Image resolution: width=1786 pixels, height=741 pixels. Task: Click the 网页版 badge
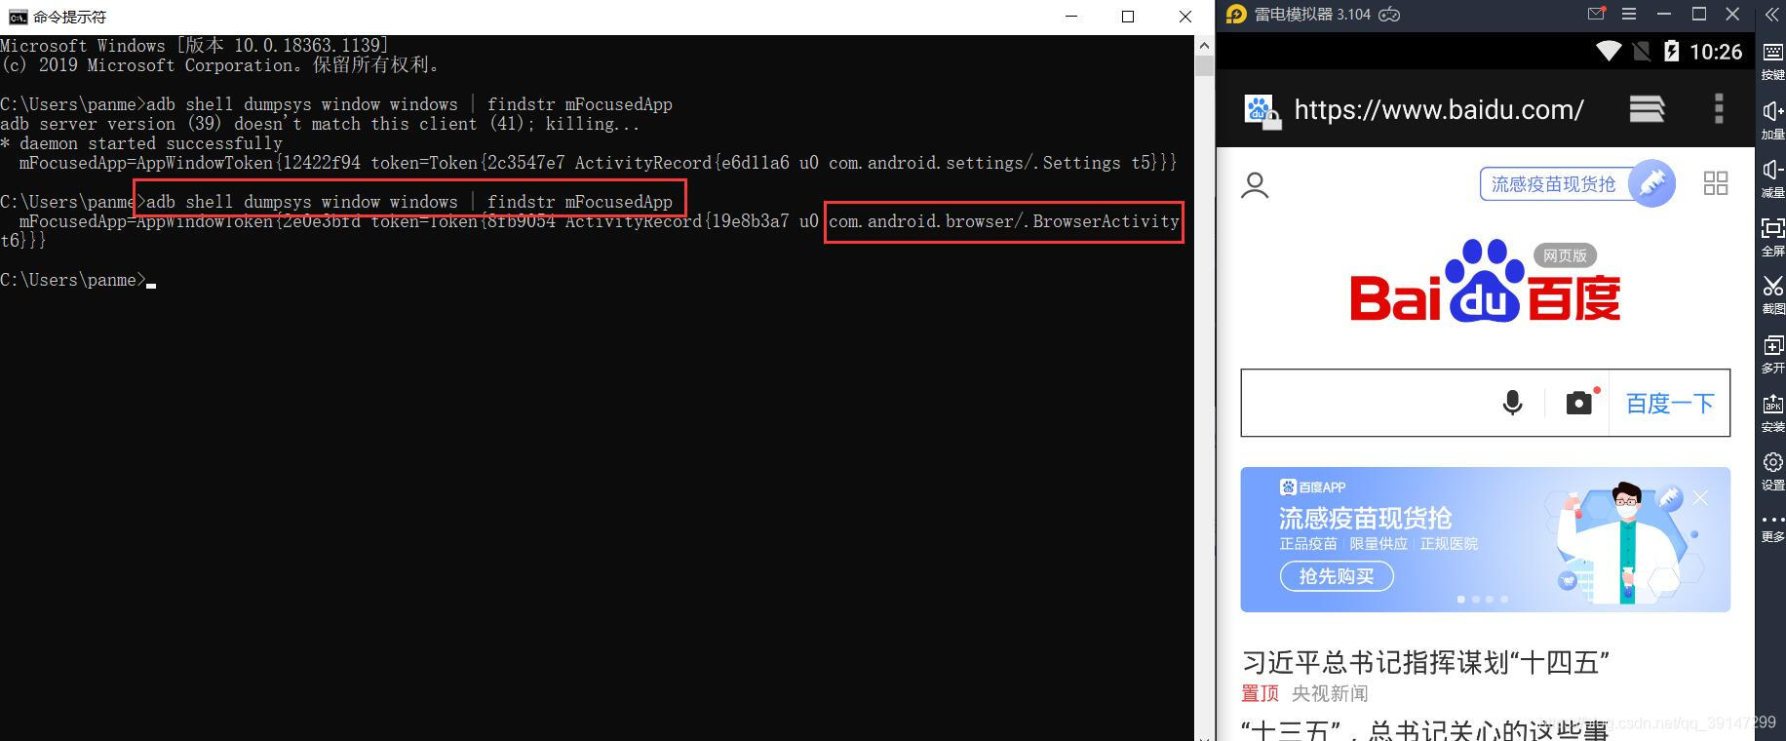1565,255
